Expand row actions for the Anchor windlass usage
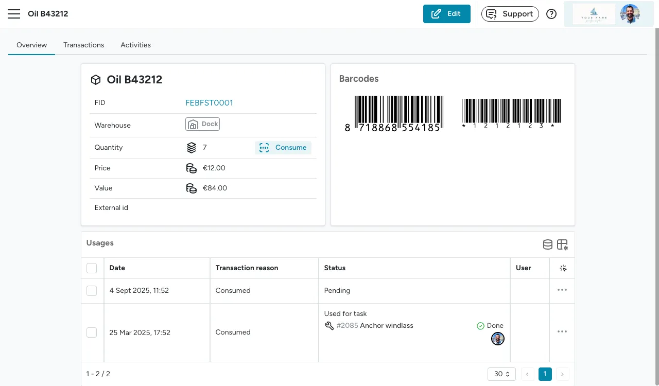 (x=562, y=332)
